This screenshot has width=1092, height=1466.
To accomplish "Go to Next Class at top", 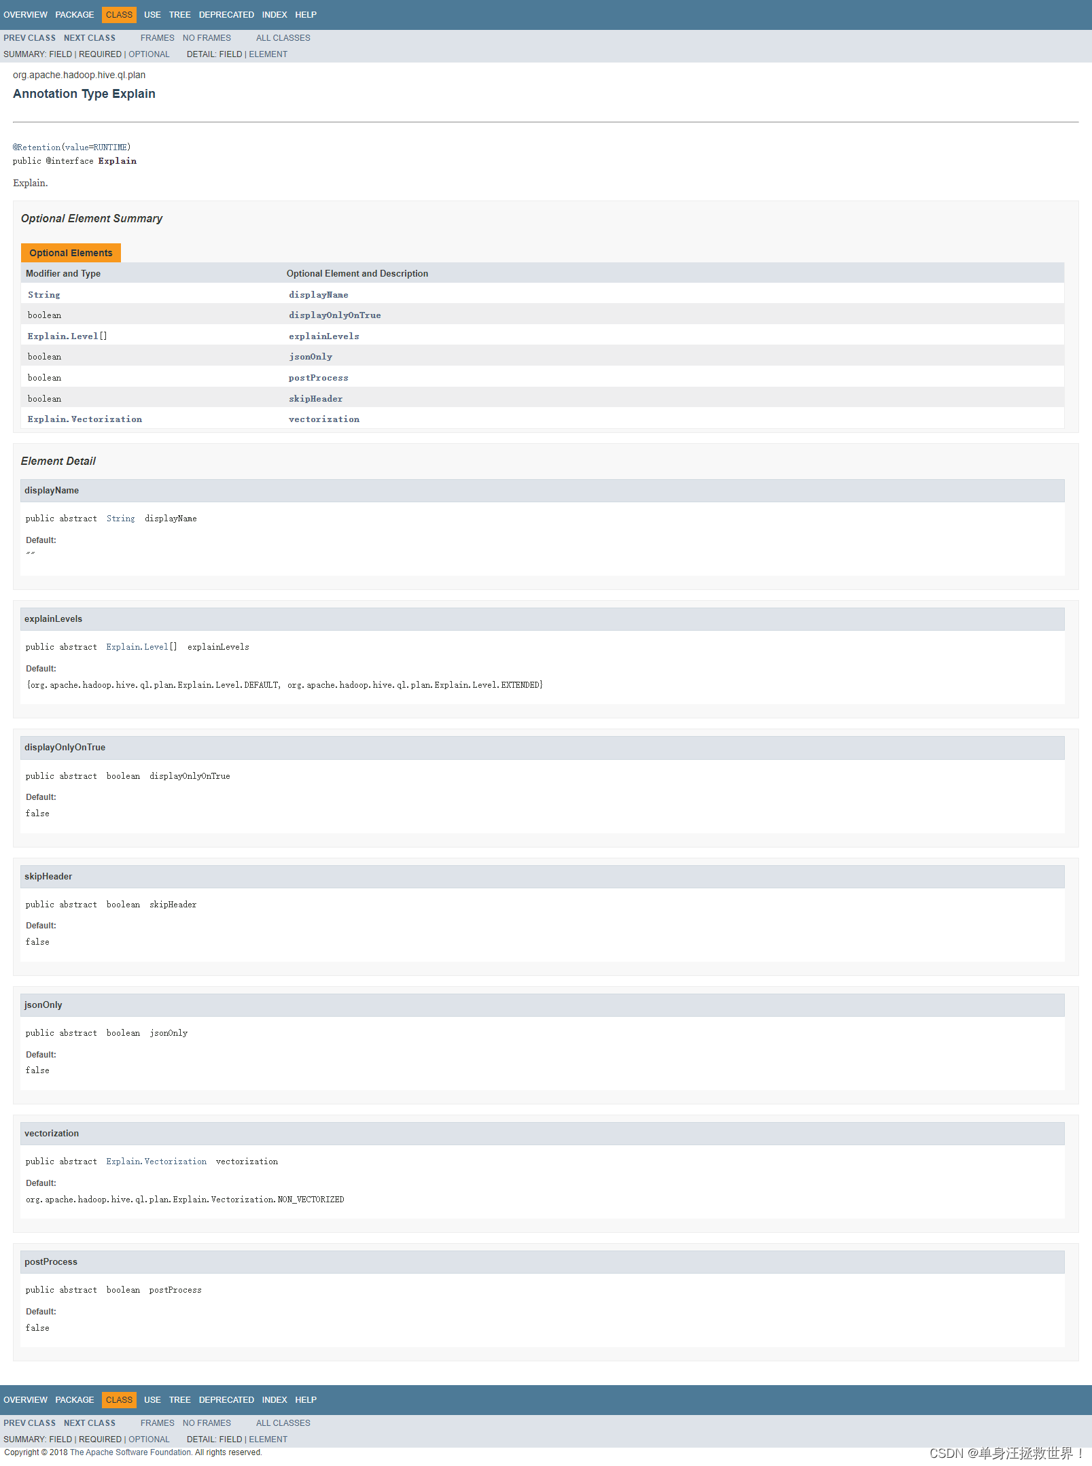I will pyautogui.click(x=90, y=38).
